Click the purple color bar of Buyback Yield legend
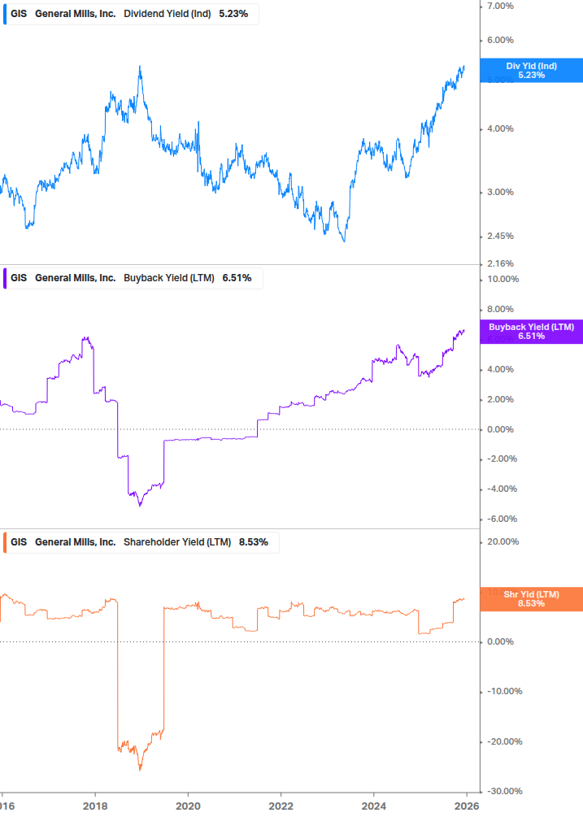The width and height of the screenshot is (583, 817). 5,278
